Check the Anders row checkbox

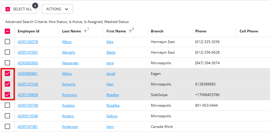[7, 116]
